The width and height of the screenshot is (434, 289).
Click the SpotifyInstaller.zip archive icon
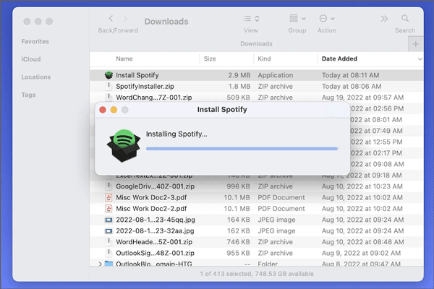108,86
